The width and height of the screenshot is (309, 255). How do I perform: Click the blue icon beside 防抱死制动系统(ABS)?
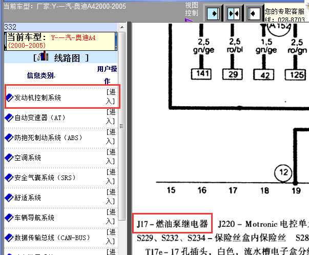click(x=9, y=138)
